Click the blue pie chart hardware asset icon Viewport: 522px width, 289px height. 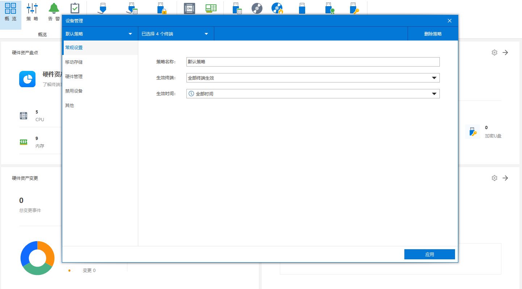click(28, 79)
